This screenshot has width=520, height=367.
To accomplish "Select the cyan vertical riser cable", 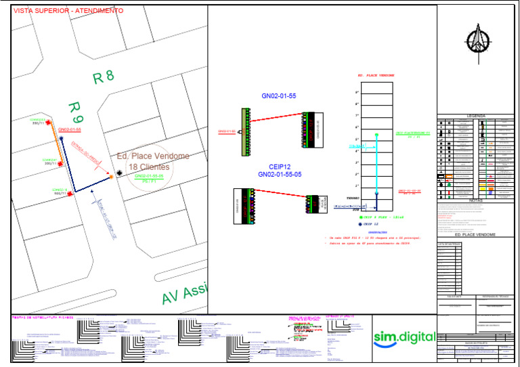I will (376, 164).
